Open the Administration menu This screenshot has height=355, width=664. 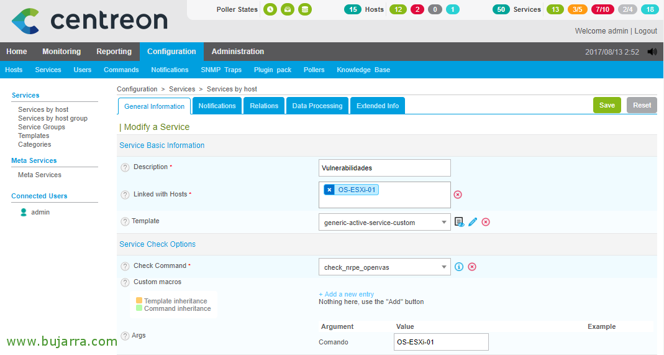(237, 52)
